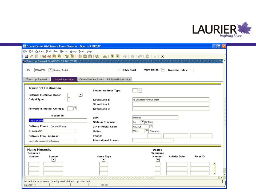Click the horizontal scrollbar track
This screenshot has height=192, width=256.
click(x=122, y=178)
